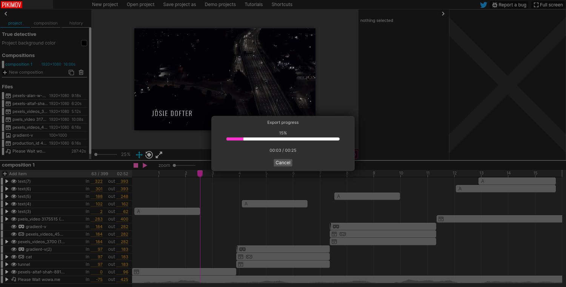The image size is (566, 287).
Task: Toggle visibility of gradient-v(2) layer
Action: (x=14, y=249)
